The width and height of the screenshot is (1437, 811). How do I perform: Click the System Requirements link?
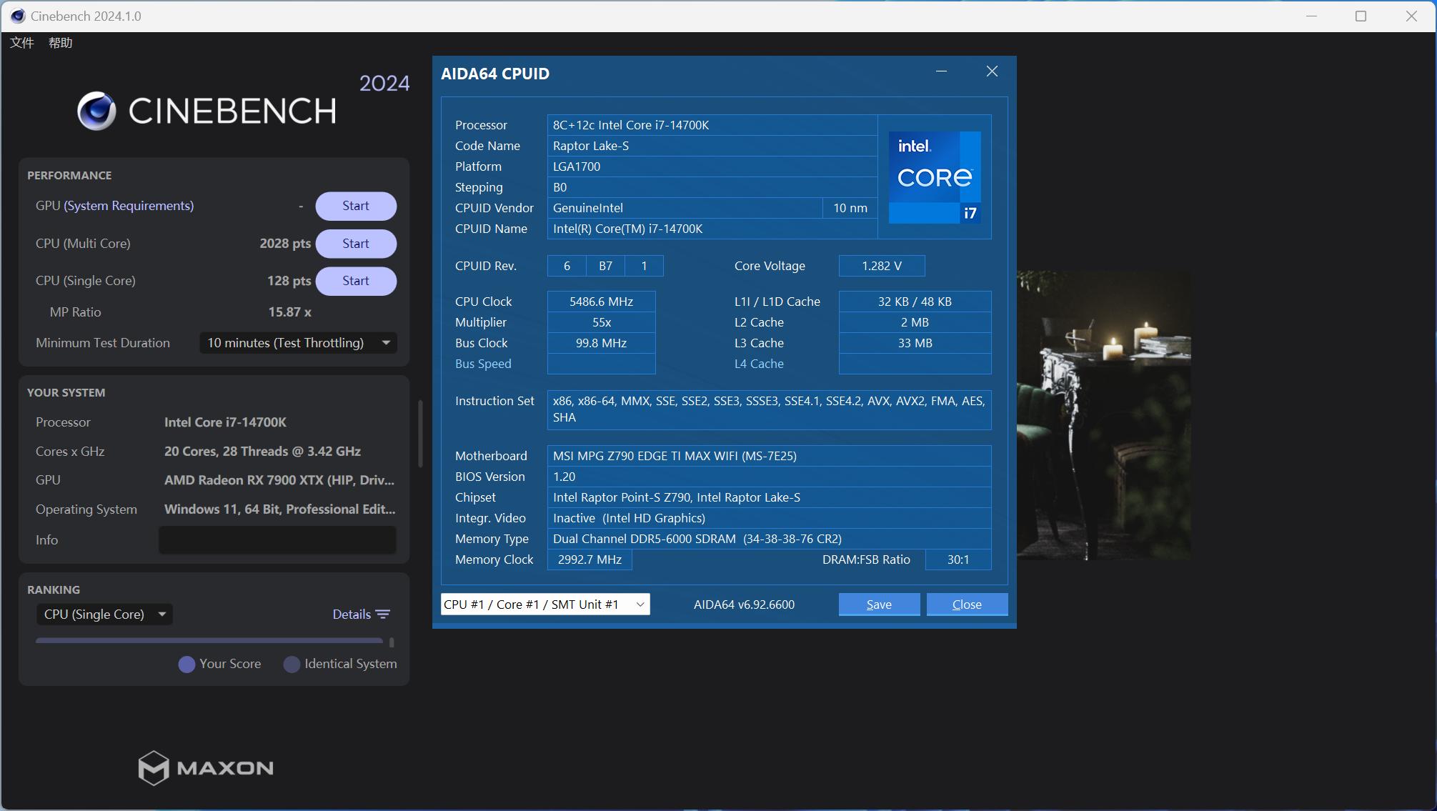pyautogui.click(x=129, y=206)
